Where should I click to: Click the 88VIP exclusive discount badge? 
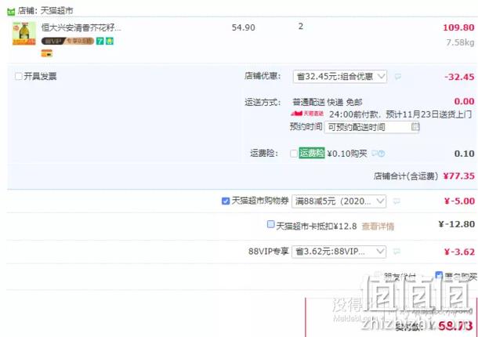click(x=67, y=41)
